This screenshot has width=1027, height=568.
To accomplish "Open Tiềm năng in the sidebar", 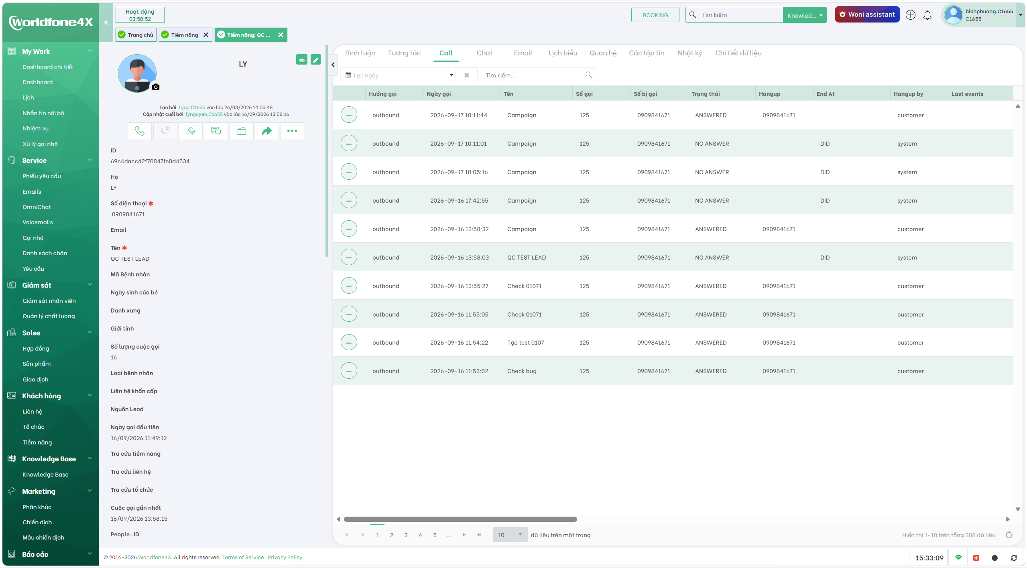I will click(37, 442).
